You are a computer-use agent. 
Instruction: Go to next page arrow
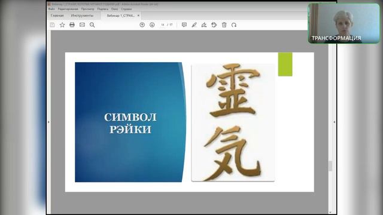(x=152, y=25)
